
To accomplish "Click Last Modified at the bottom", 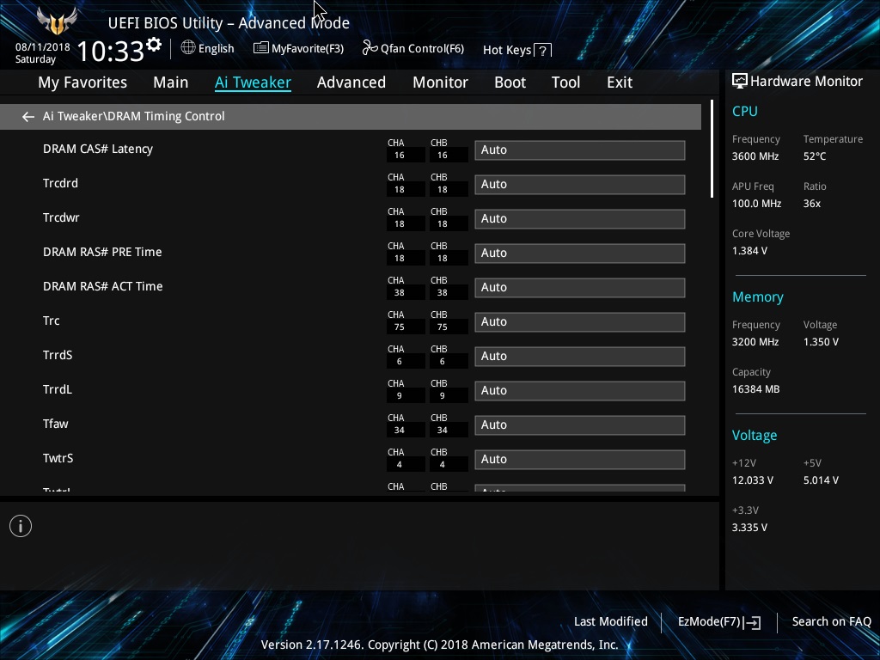I will pos(611,621).
